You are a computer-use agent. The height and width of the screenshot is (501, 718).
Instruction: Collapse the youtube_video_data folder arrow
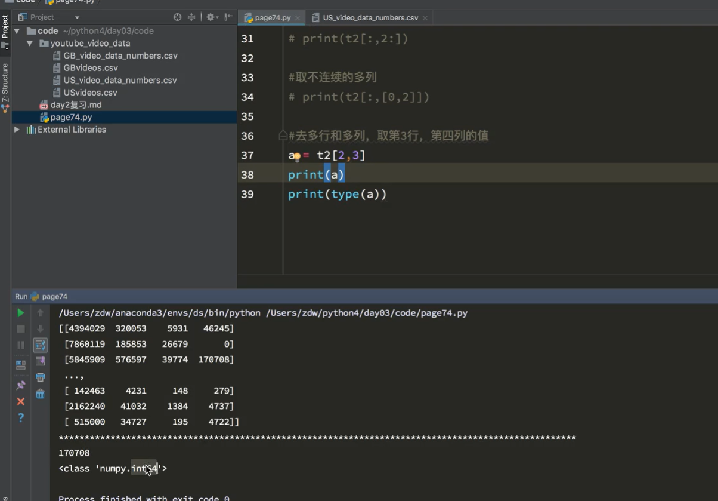pos(30,44)
